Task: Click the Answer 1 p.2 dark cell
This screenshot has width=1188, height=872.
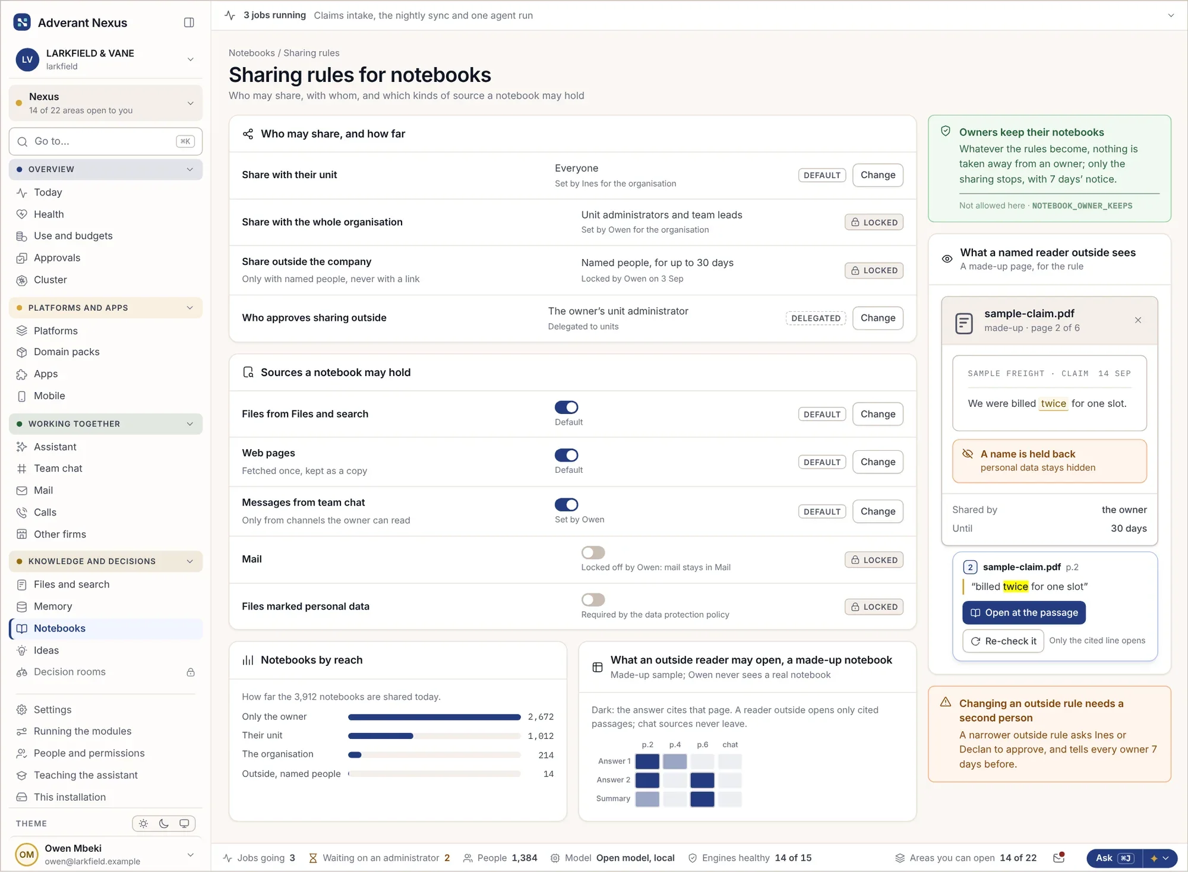Action: (x=647, y=761)
